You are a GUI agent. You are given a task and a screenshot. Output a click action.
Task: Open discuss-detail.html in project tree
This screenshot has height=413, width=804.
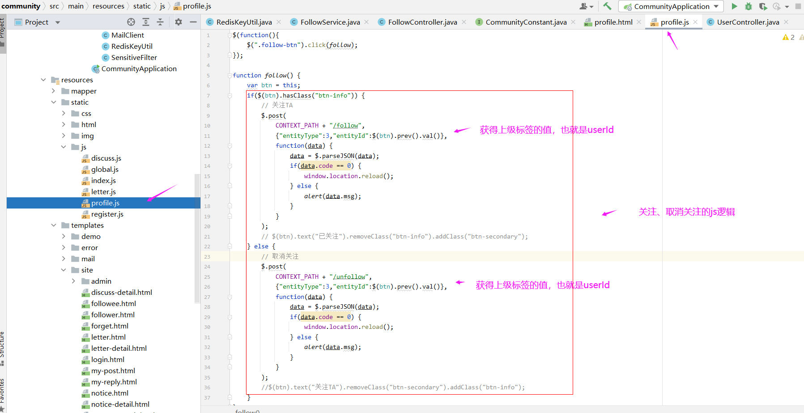[x=122, y=292]
